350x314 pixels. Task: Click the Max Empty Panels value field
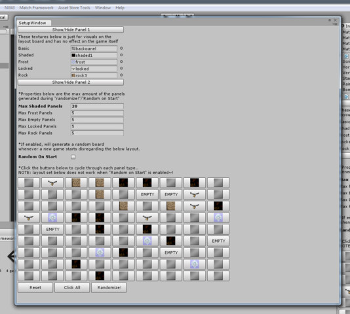(x=97, y=120)
